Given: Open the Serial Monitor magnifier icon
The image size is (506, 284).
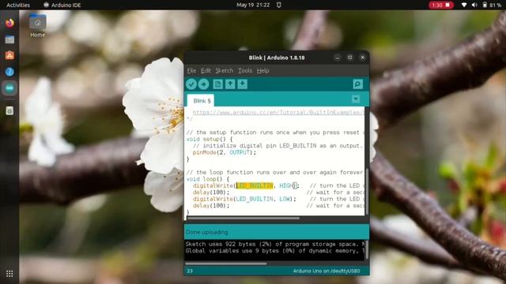Looking at the screenshot, I should point(357,84).
